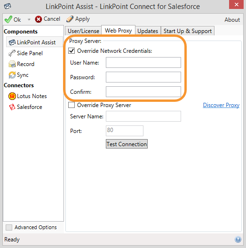This screenshot has width=246, height=248.
Task: Click into the User Name field
Action: (143, 63)
